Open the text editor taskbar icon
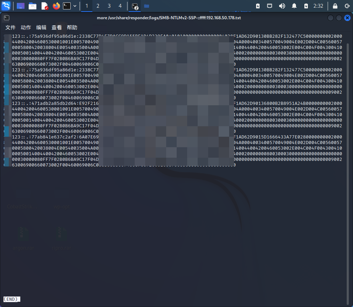Image resolution: width=353 pixels, height=307 pixels. pyautogui.click(x=45, y=6)
